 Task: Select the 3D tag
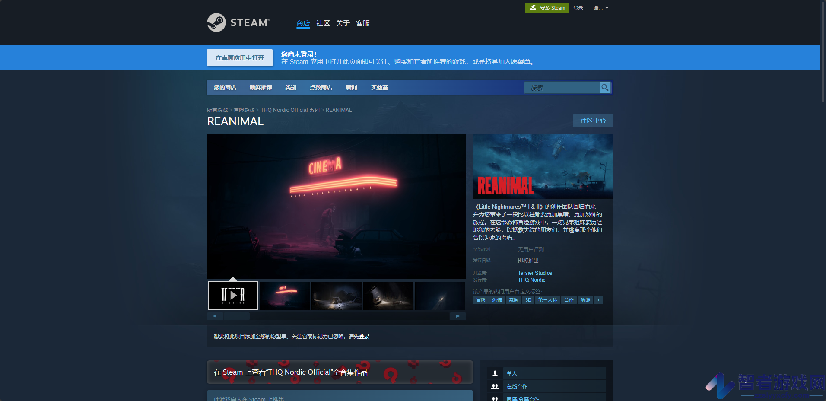click(528, 300)
